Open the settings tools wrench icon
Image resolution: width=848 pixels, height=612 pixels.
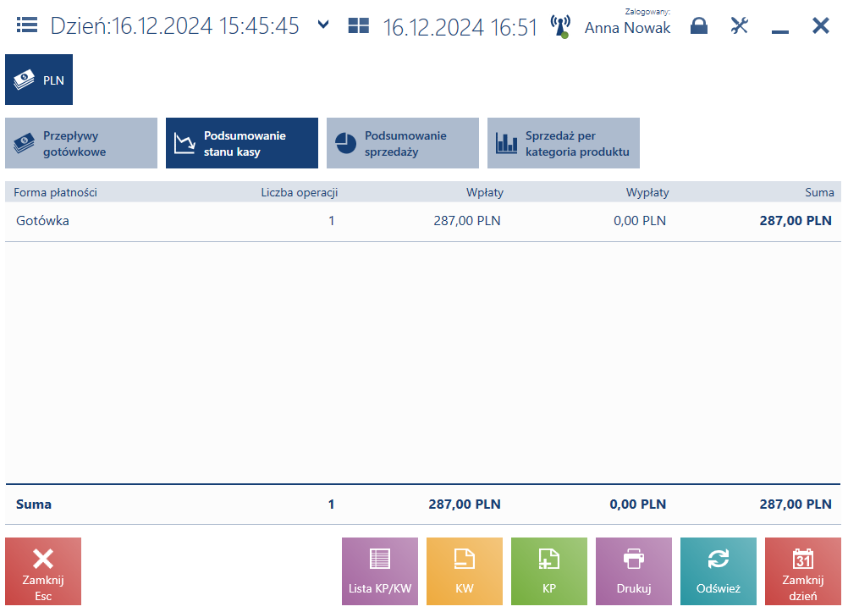(x=740, y=25)
